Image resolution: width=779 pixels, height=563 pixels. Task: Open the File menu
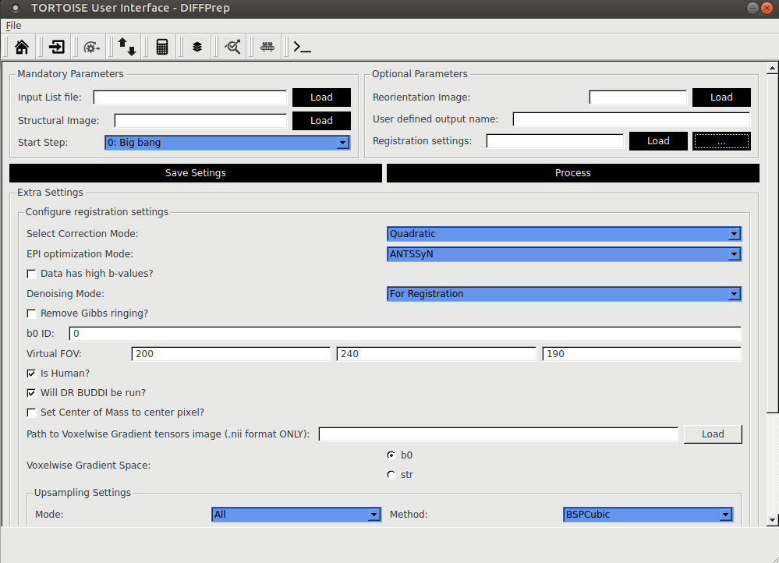click(x=13, y=25)
